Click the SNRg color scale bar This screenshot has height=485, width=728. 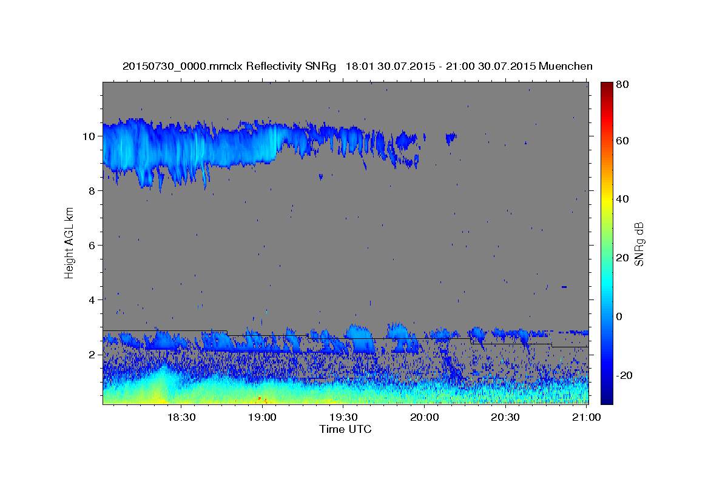point(607,243)
